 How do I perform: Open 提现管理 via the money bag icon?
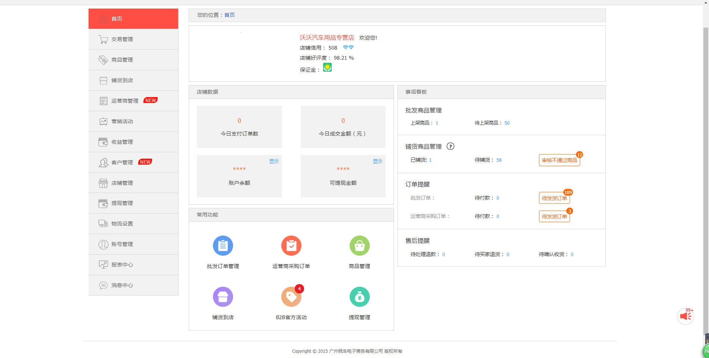coord(359,296)
